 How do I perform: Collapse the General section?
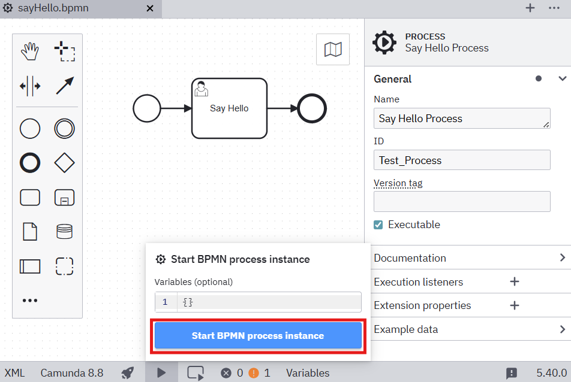(x=562, y=78)
